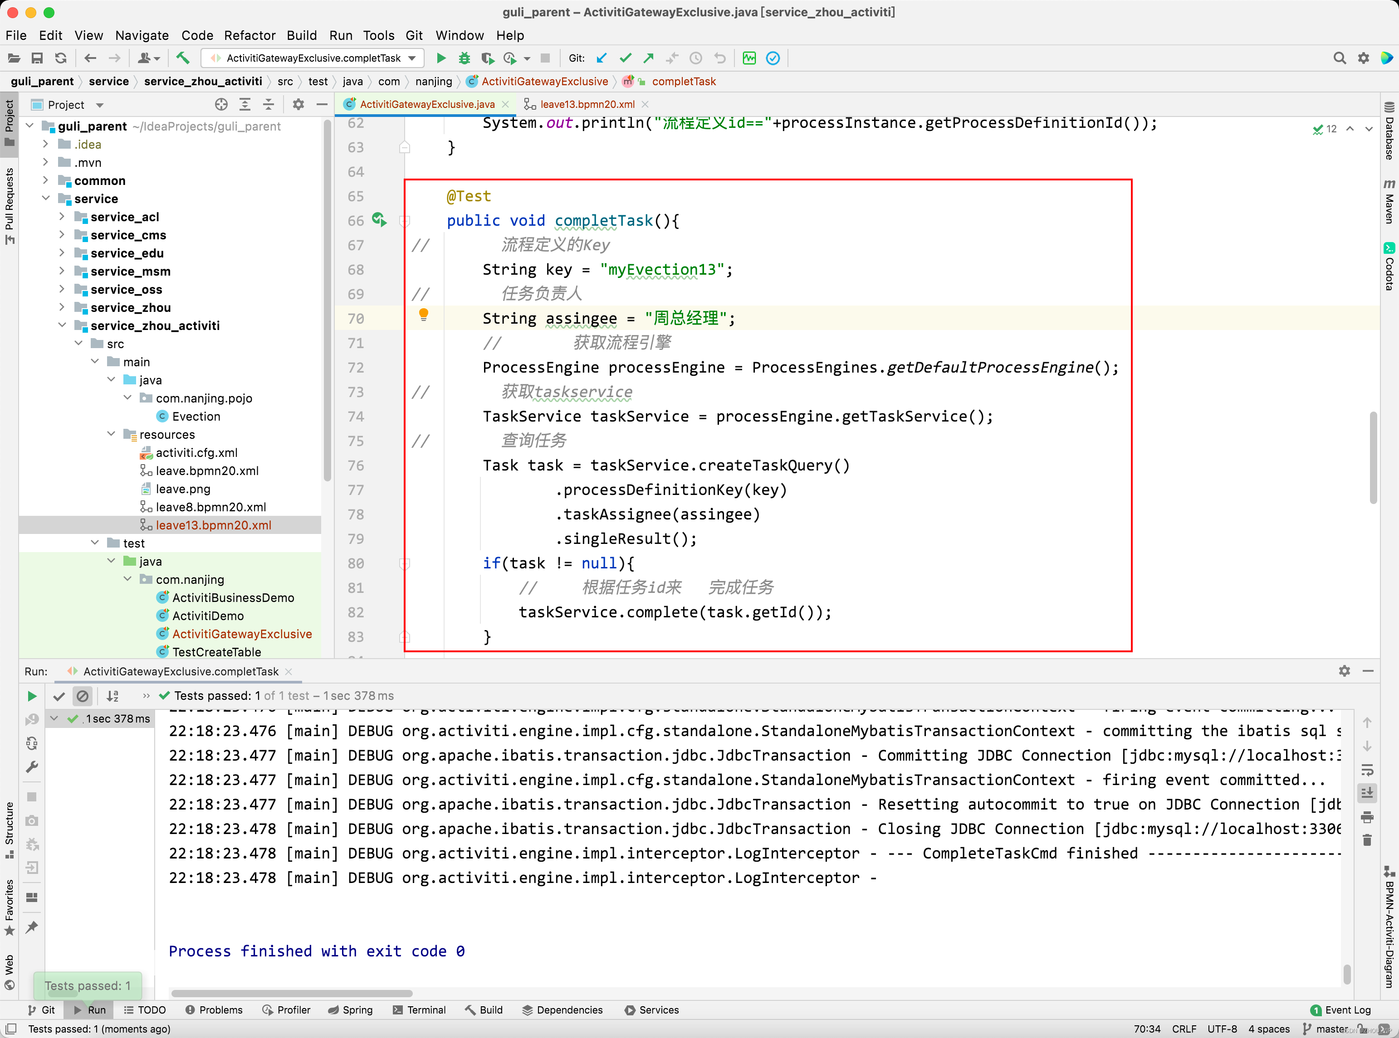This screenshot has width=1399, height=1038.
Task: Toggle show ignored tests button
Action: point(83,696)
